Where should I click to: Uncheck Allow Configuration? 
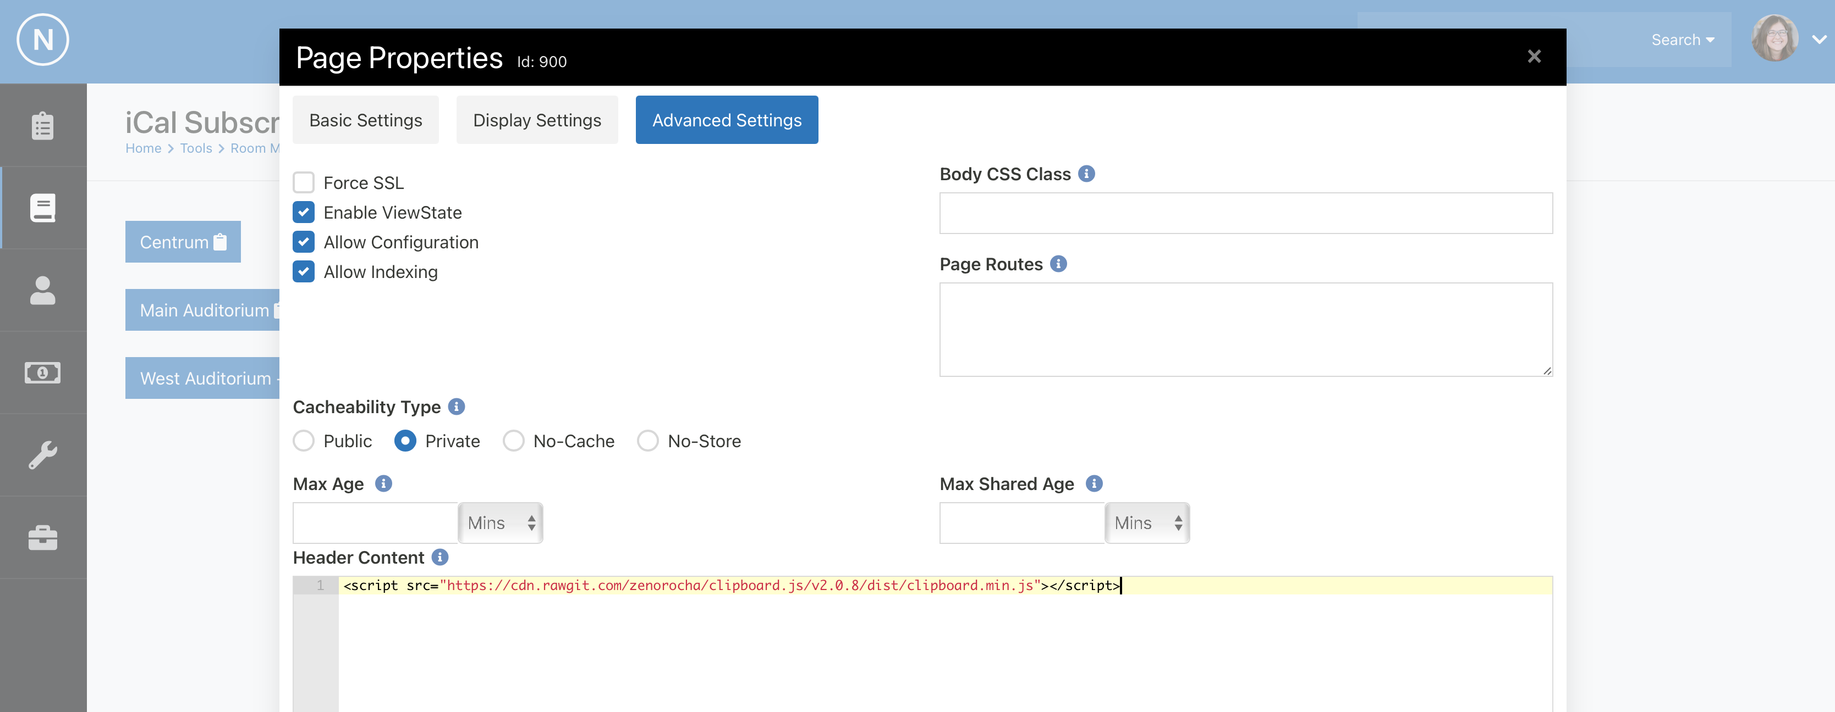304,242
